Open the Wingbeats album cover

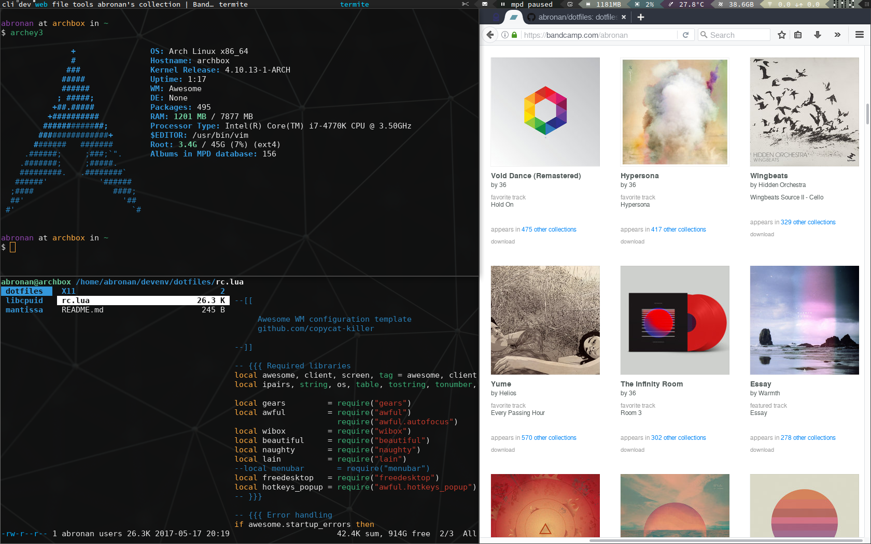[x=805, y=112]
